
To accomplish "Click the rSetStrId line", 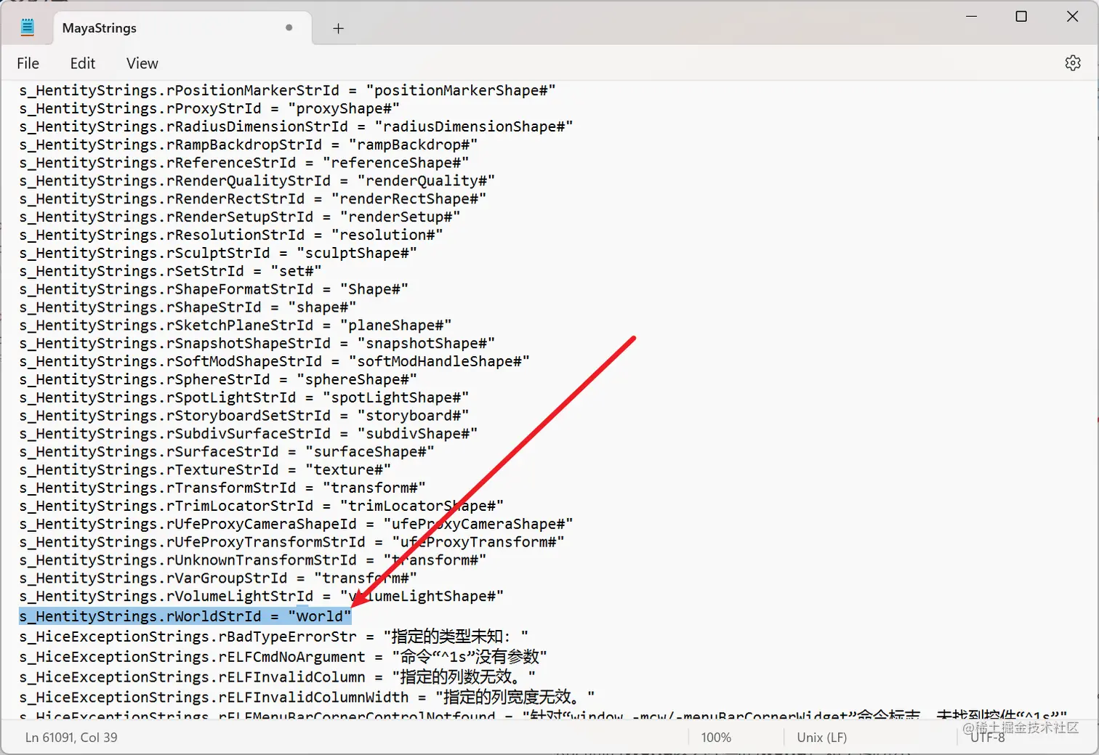I will tap(171, 271).
